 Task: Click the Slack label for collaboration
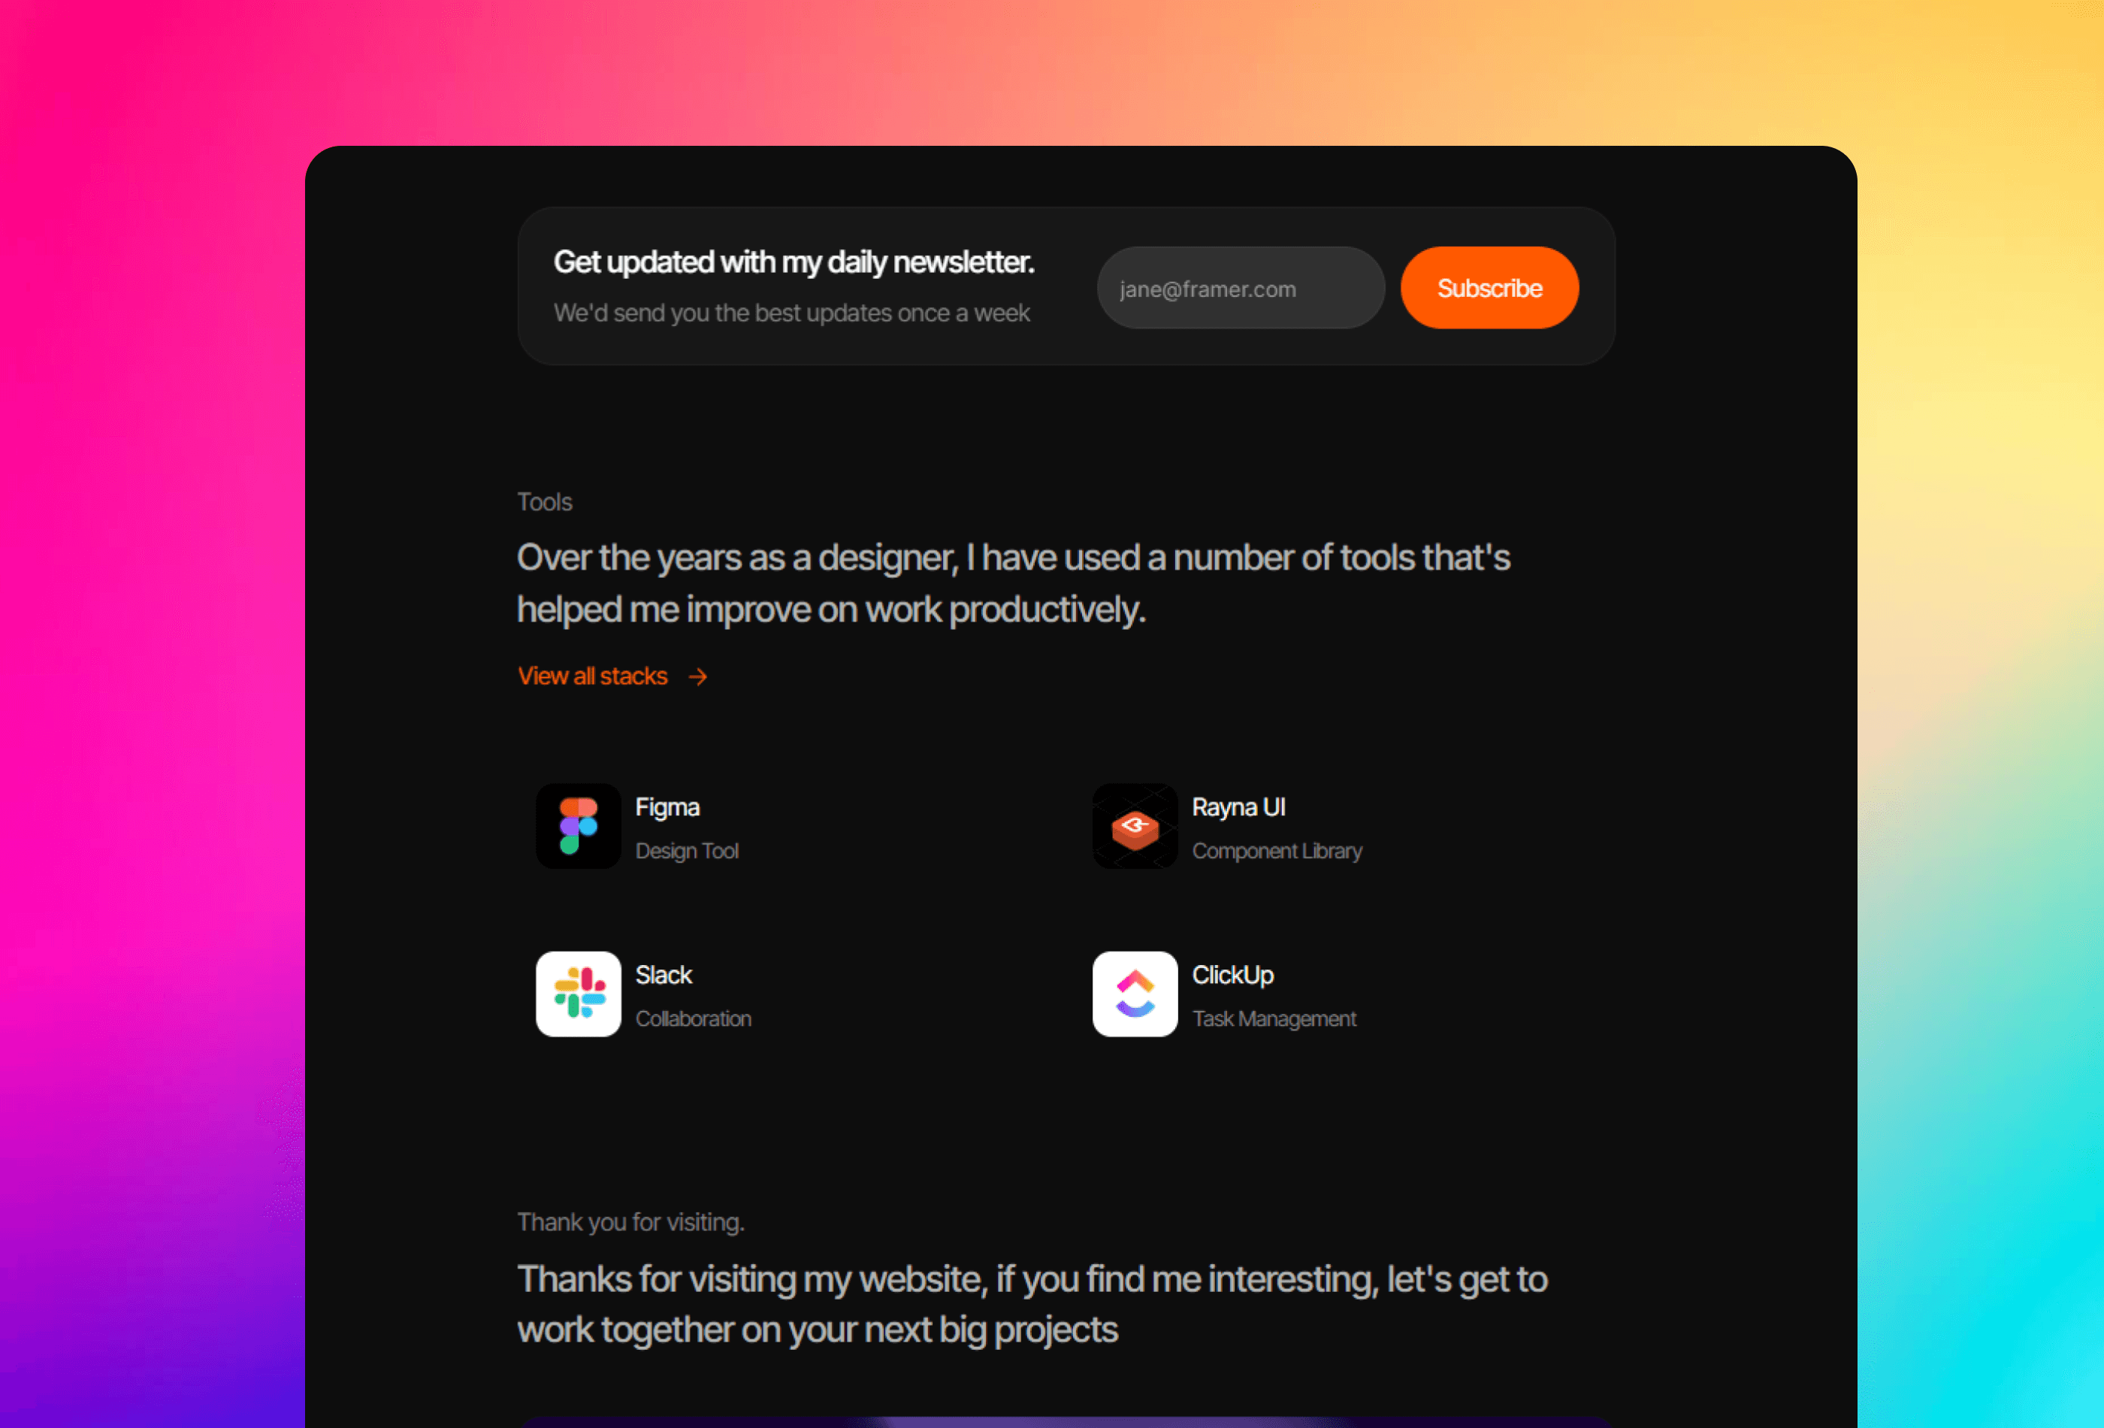point(663,974)
